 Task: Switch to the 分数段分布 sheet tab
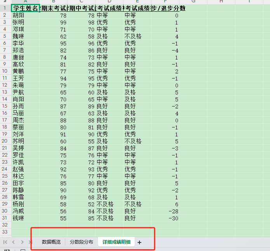coord(82,242)
